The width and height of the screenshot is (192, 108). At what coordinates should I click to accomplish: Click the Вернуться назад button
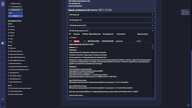15,4
